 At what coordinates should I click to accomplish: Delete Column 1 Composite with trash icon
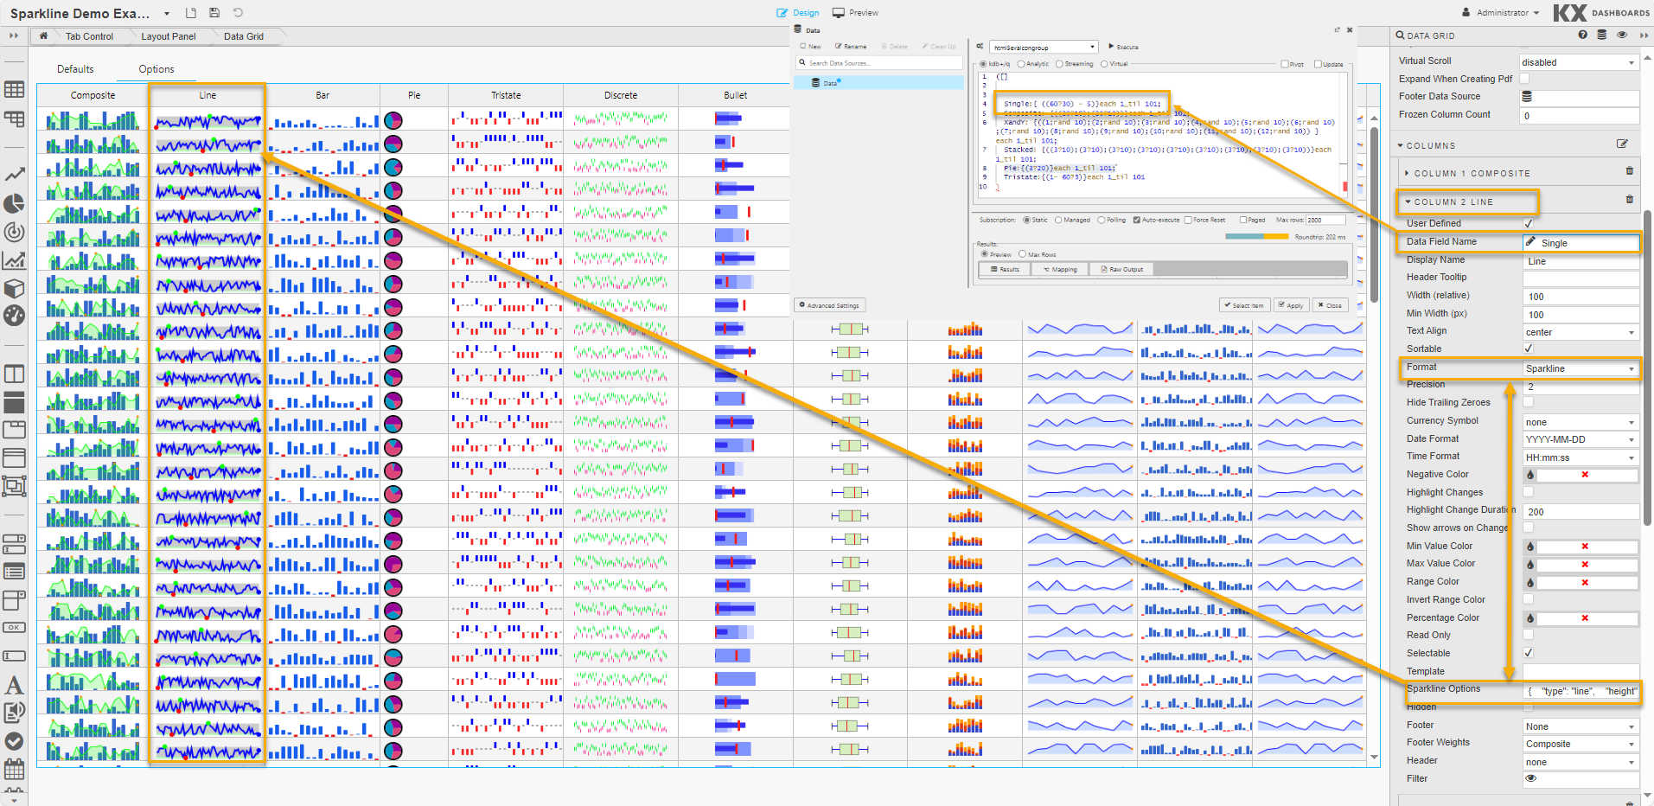[1629, 172]
